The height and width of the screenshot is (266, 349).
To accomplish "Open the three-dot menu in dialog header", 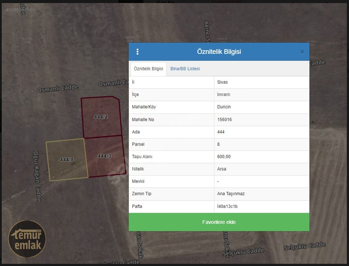I will tap(138, 52).
